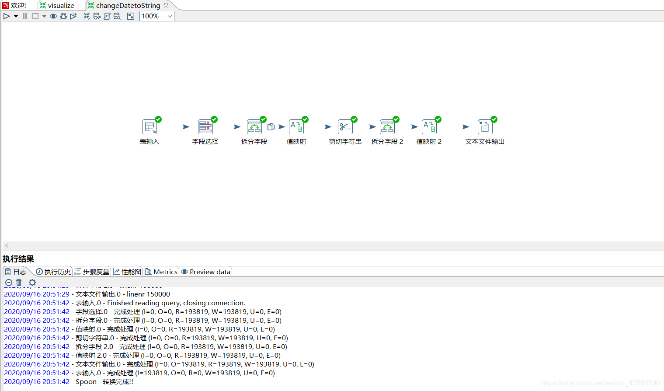
Task: Open the stop options dropdown arrow
Action: click(44, 16)
